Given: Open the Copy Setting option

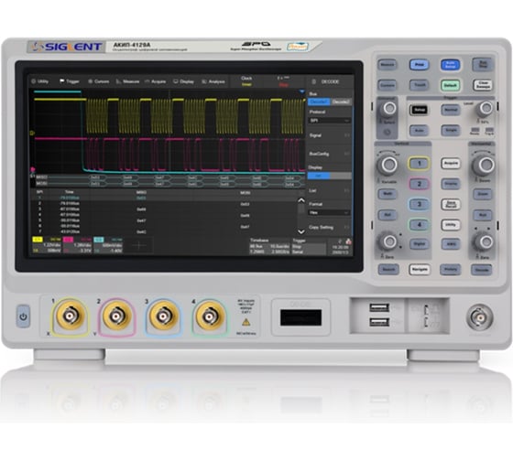Looking at the screenshot, I should tap(330, 227).
